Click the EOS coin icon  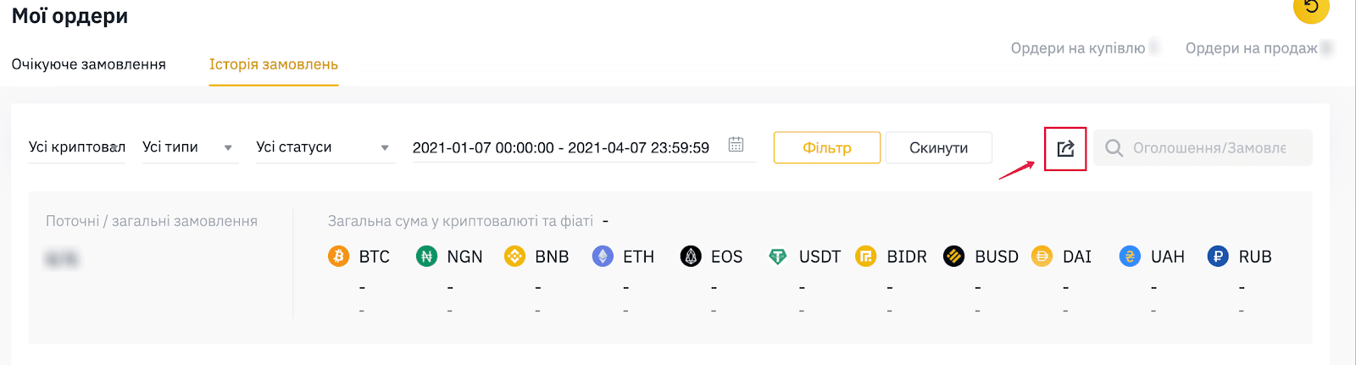point(691,256)
